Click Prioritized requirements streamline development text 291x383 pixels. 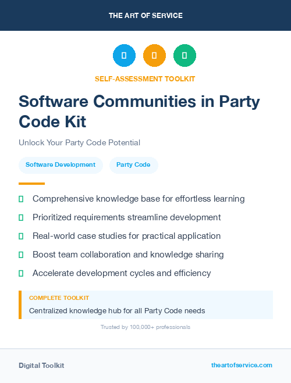(127, 217)
